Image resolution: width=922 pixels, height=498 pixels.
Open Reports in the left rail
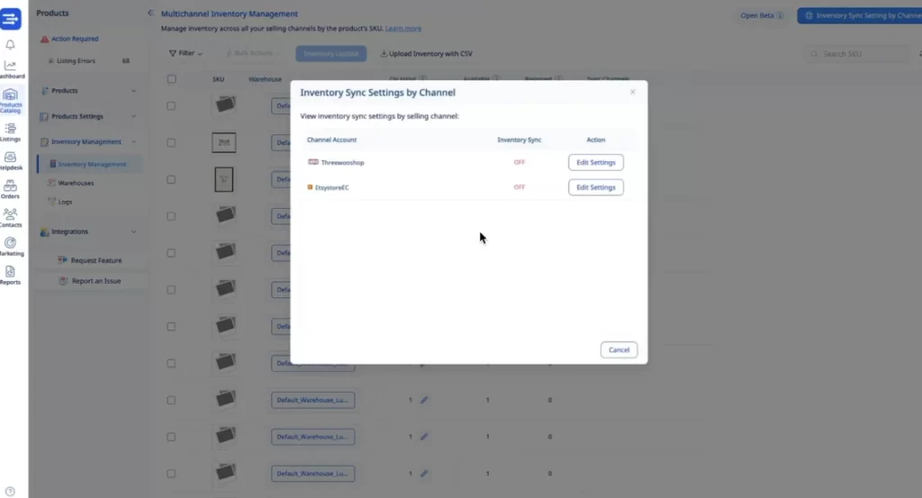(11, 276)
